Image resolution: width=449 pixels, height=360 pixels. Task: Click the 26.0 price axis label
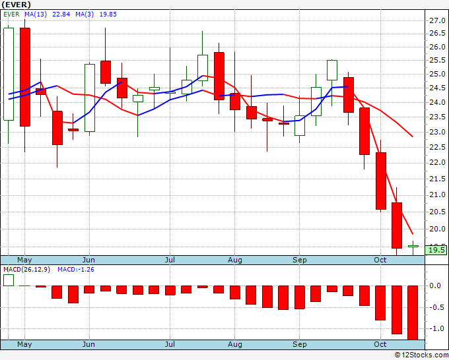pyautogui.click(x=437, y=47)
